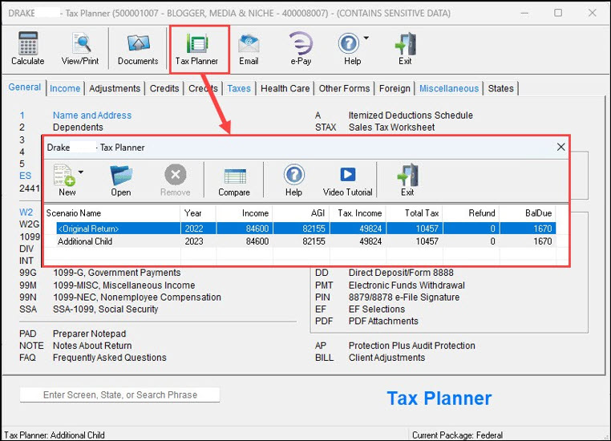Click the screen search input field
This screenshot has height=441, width=611.
point(120,394)
